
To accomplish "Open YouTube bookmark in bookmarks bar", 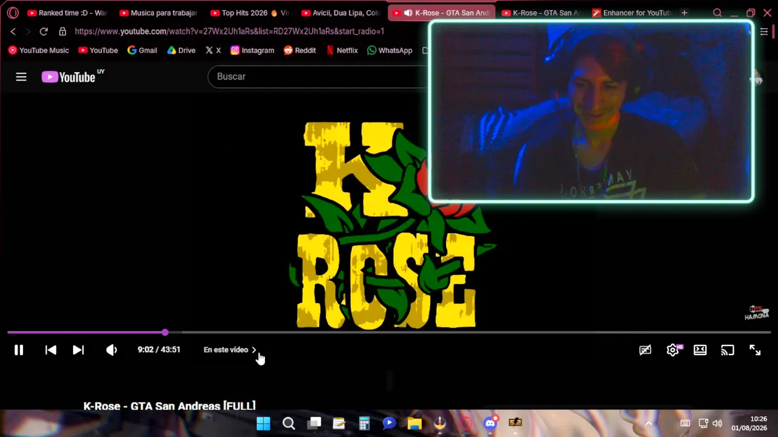I will tap(98, 50).
